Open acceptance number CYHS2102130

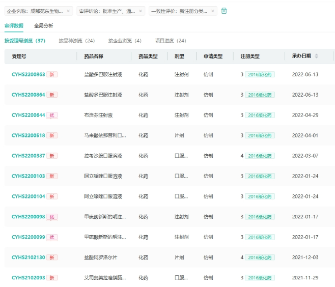tap(28, 257)
